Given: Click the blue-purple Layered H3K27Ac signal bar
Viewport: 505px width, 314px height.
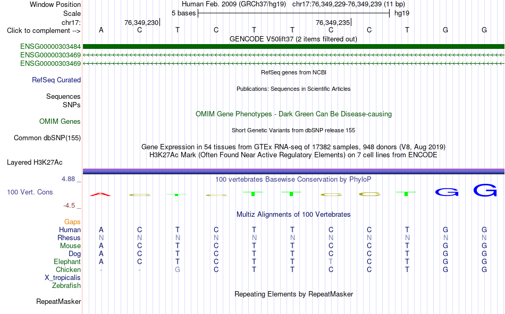Looking at the screenshot, I should click(x=293, y=171).
